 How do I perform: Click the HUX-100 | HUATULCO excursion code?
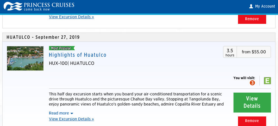coord(72,63)
